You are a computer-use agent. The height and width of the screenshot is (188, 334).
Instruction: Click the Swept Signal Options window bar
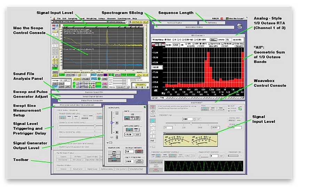tap(93, 97)
